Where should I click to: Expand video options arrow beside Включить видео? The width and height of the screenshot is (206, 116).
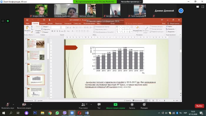[31, 105]
